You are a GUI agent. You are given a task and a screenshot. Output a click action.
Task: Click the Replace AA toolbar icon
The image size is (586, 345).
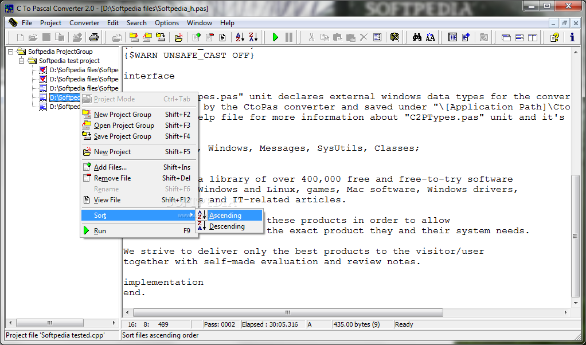(x=430, y=37)
